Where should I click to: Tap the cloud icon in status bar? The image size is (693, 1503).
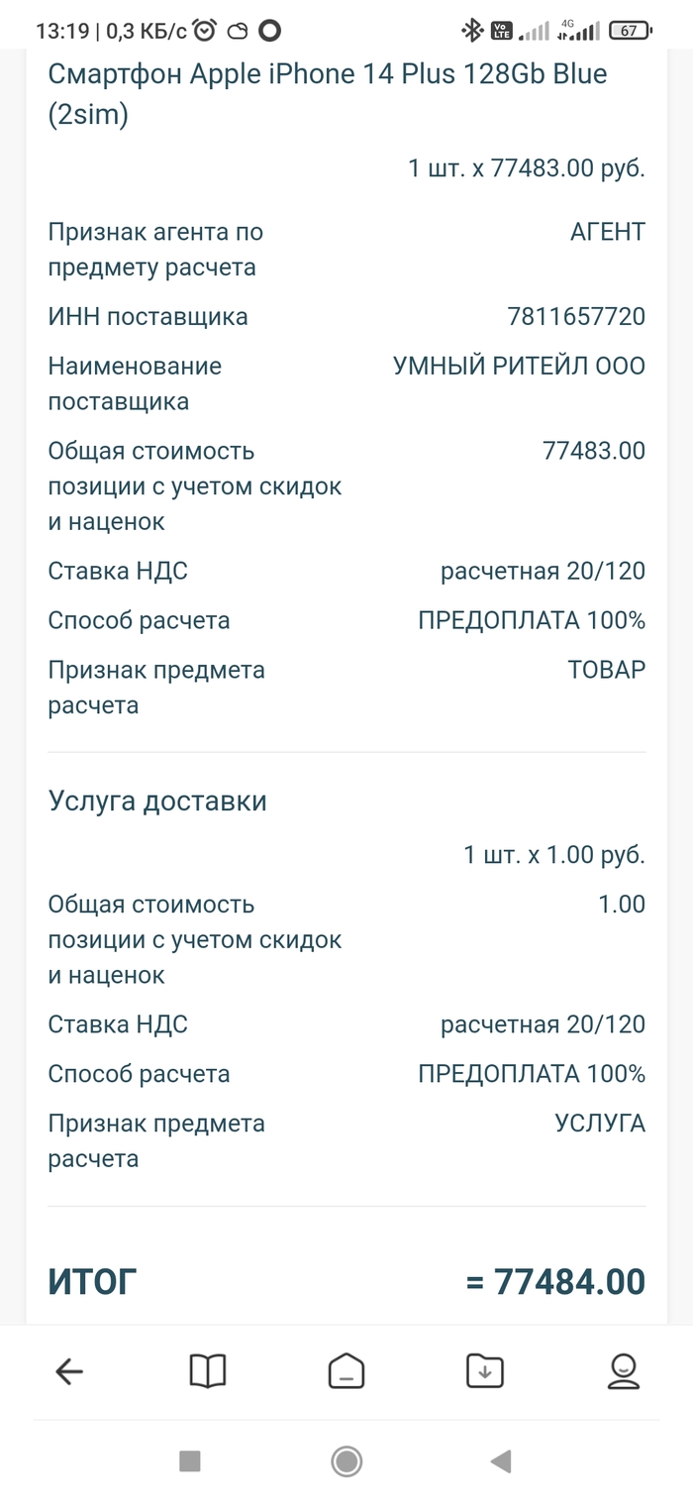pyautogui.click(x=238, y=31)
